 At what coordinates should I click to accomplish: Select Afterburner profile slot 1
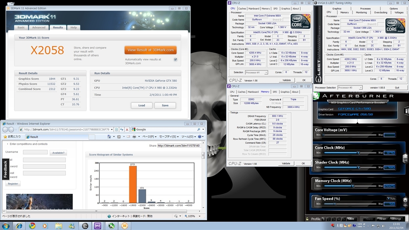pyautogui.click(x=324, y=219)
